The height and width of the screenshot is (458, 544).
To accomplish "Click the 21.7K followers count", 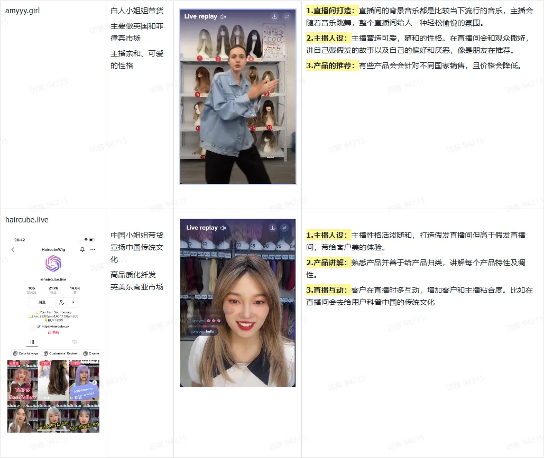I will [53, 290].
